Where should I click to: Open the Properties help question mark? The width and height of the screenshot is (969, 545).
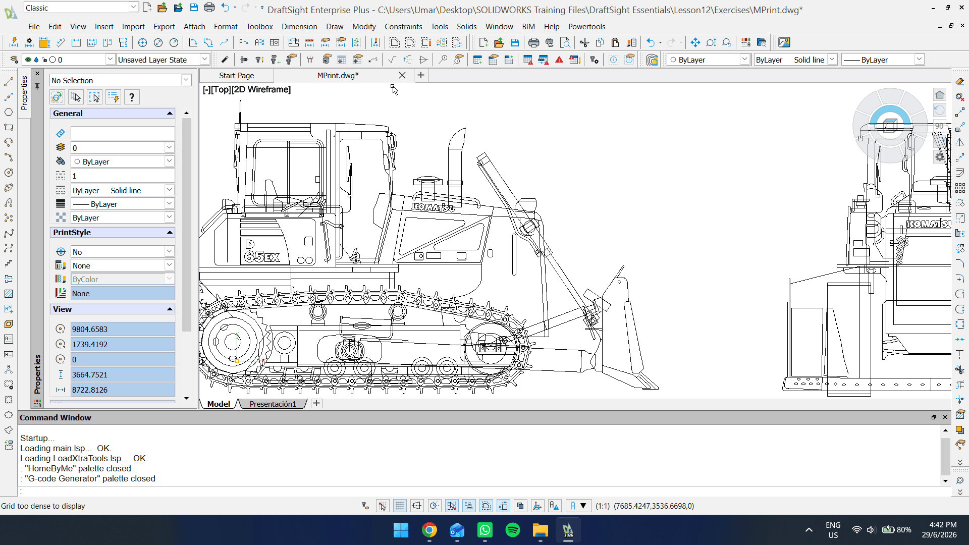(x=132, y=97)
